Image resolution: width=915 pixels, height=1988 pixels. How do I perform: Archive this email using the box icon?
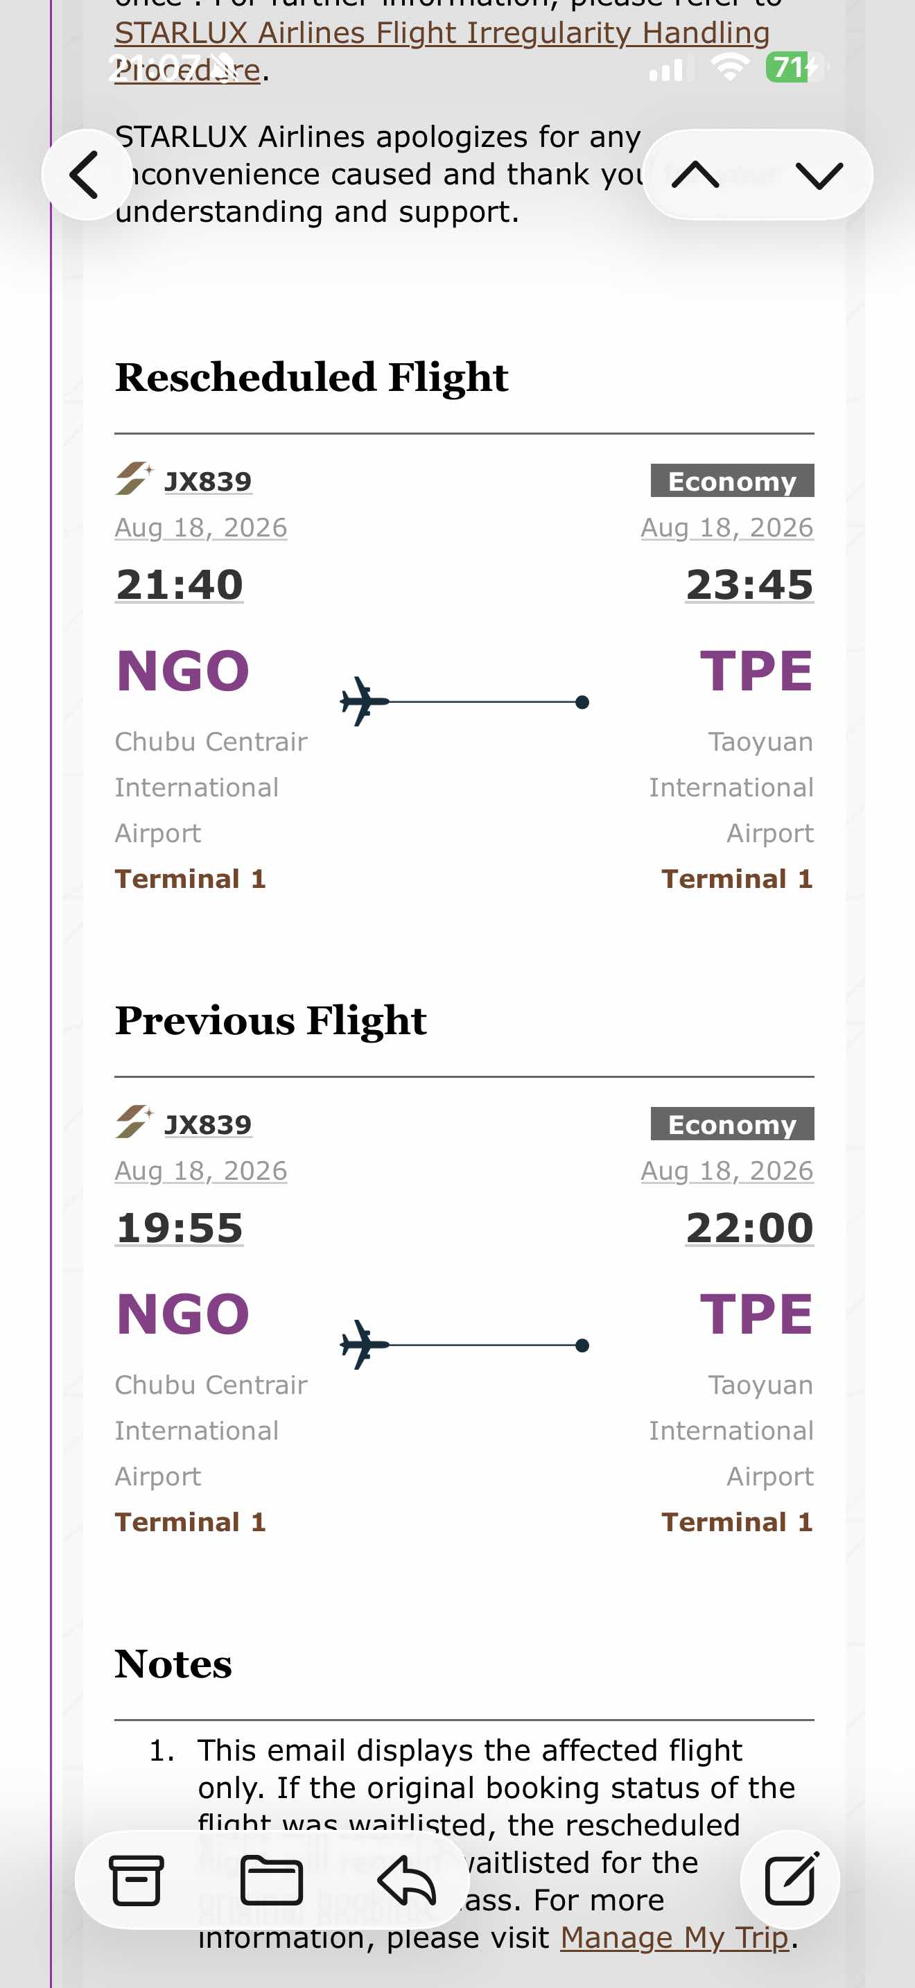click(137, 1880)
